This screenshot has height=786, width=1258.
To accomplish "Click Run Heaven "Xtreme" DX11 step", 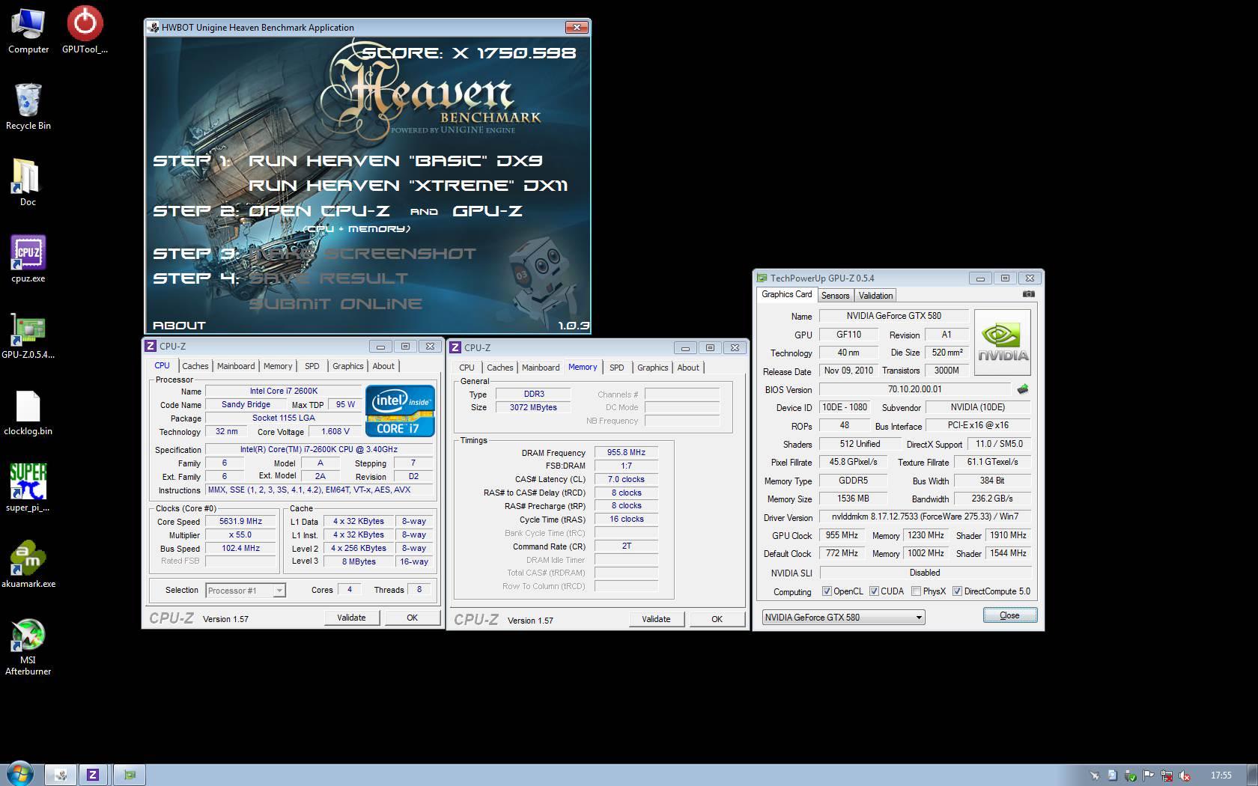I will click(408, 186).
